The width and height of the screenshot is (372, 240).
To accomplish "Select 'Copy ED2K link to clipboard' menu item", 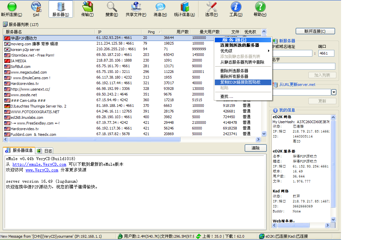I will (x=240, y=82).
